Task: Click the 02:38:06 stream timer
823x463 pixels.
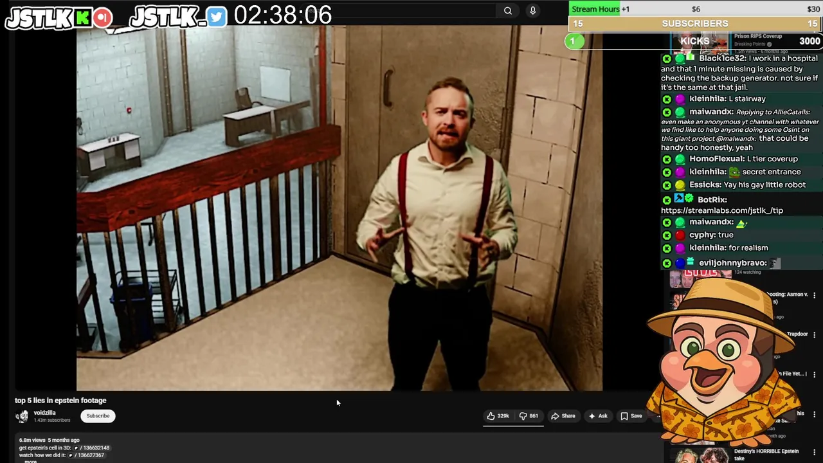Action: (x=283, y=15)
